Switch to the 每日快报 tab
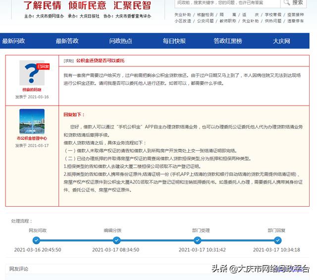 point(174,41)
